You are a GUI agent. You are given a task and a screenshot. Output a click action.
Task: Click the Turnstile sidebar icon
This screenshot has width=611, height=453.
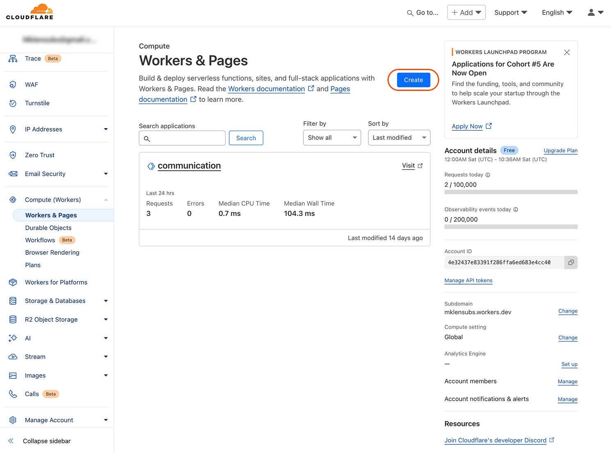tap(13, 103)
